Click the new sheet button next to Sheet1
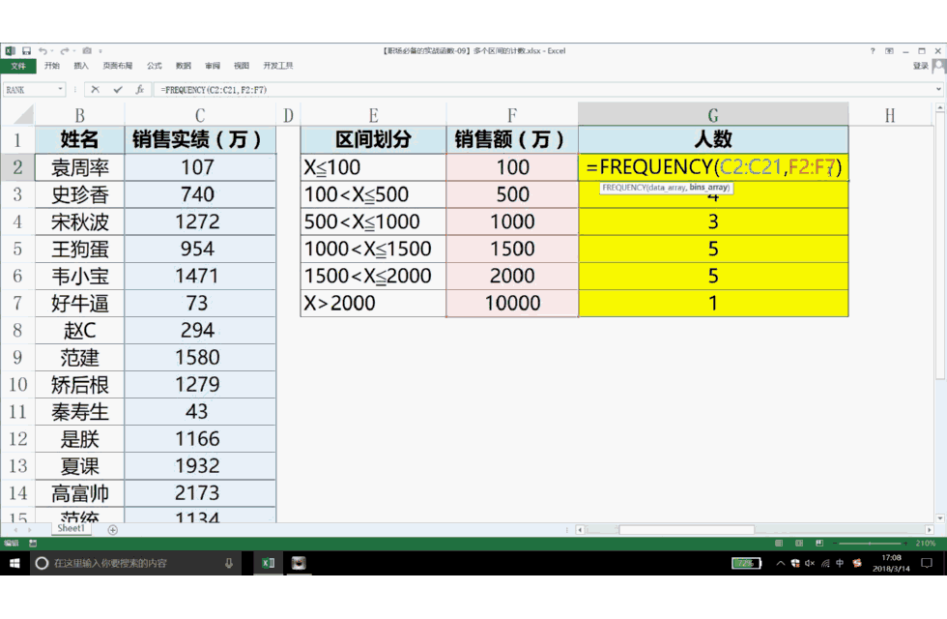Screen dimensions: 947x619 [113, 529]
